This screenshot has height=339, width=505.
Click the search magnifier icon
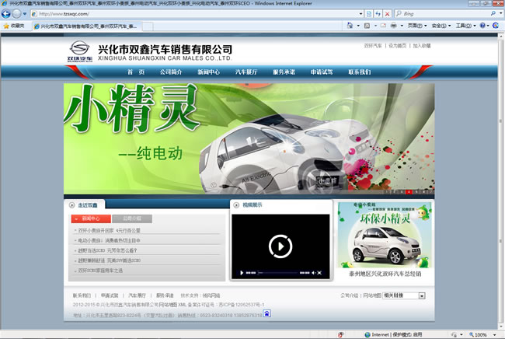point(493,13)
